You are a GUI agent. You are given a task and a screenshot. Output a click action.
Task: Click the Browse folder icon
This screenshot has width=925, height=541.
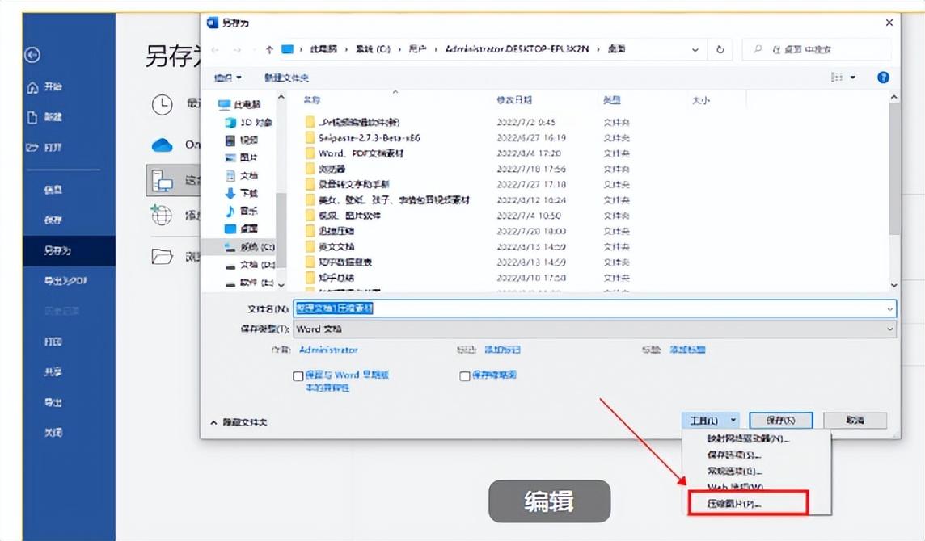[162, 256]
